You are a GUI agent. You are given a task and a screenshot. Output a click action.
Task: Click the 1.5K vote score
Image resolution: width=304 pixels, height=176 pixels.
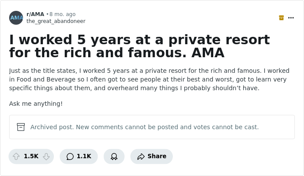[31, 156]
